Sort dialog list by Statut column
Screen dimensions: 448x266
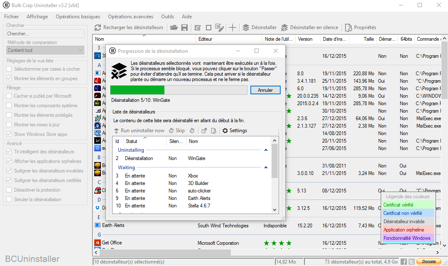pyautogui.click(x=145, y=141)
